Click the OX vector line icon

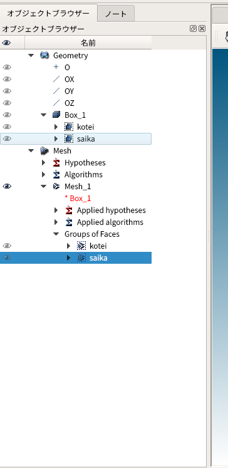(x=56, y=79)
